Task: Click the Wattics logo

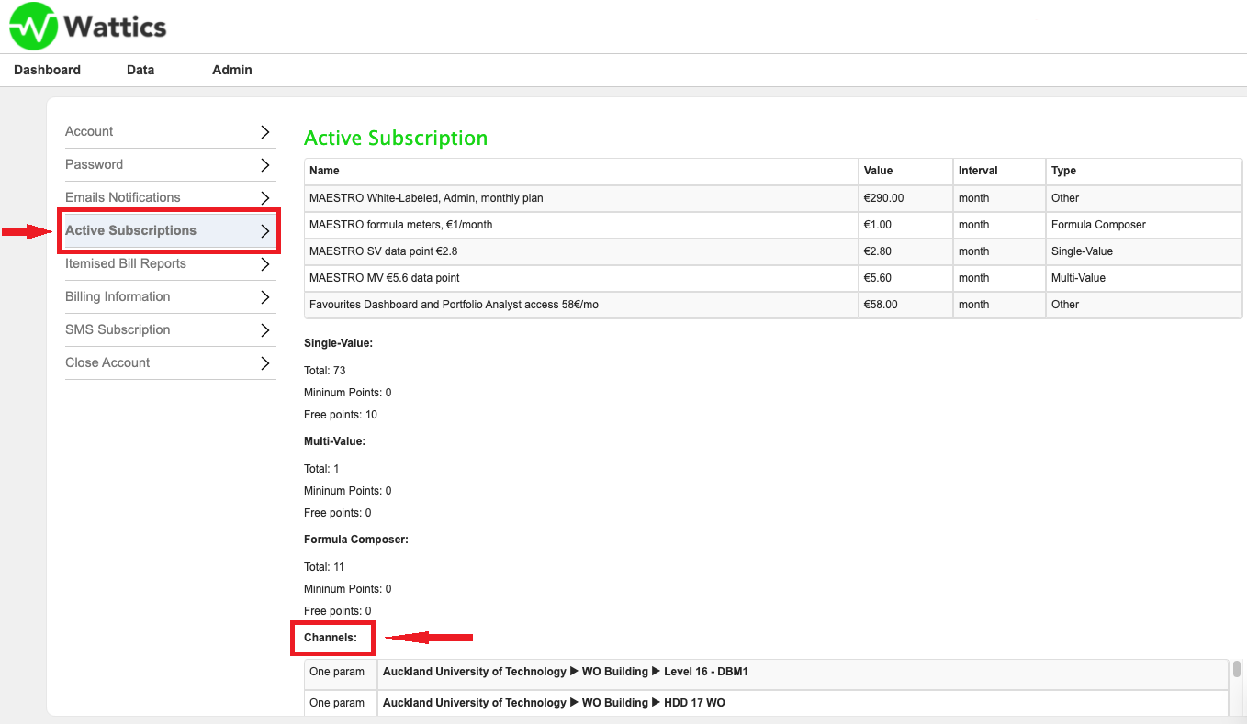Action: 87,26
